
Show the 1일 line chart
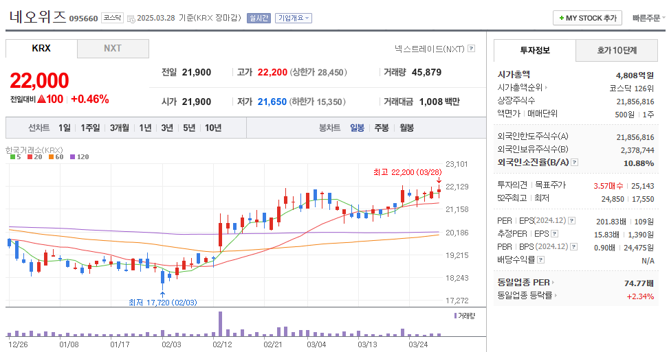65,128
